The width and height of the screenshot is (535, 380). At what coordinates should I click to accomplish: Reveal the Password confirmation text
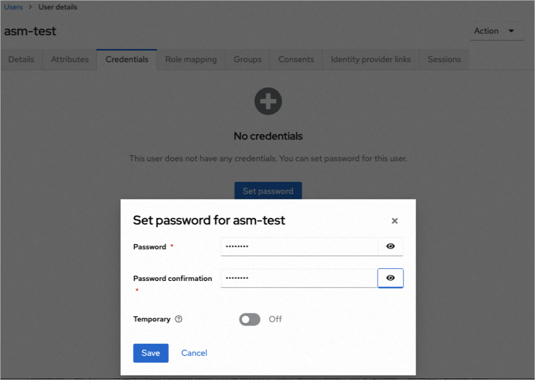point(390,278)
